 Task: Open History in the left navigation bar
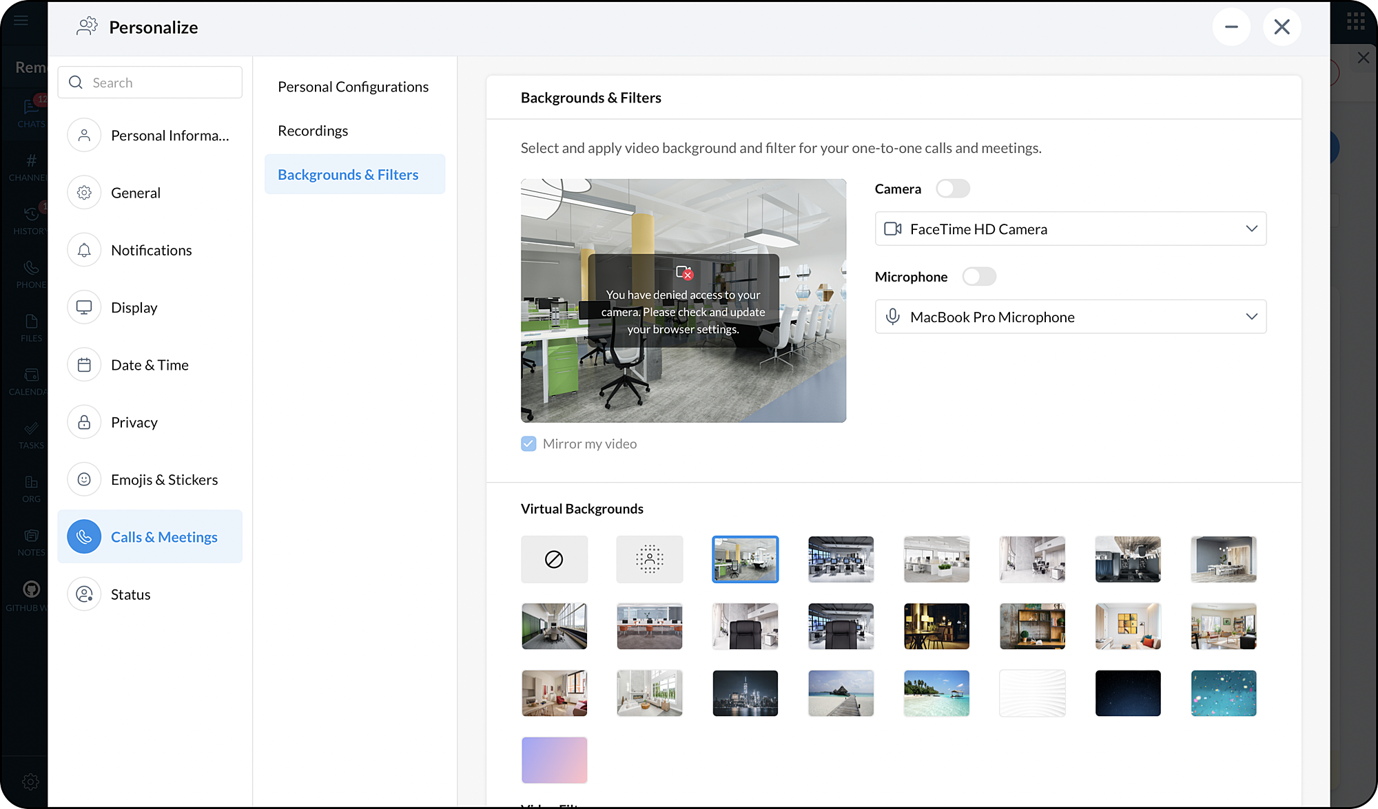click(31, 220)
